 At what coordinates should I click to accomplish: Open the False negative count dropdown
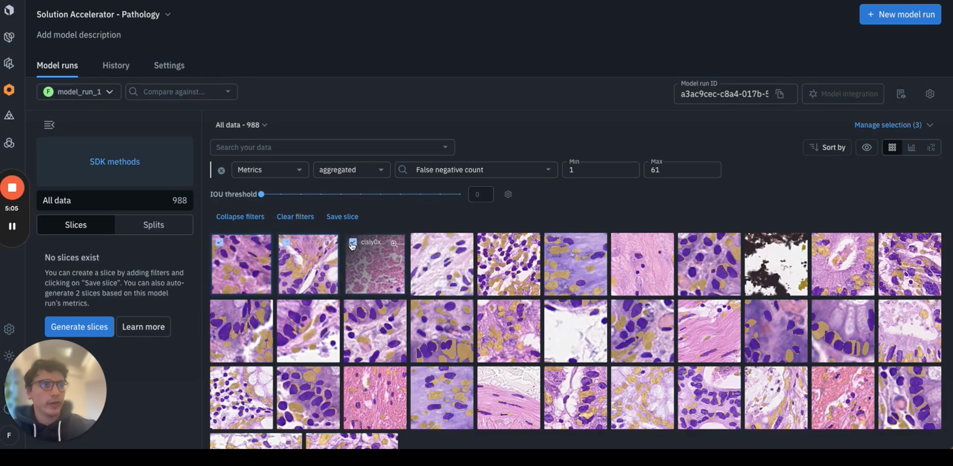point(476,170)
